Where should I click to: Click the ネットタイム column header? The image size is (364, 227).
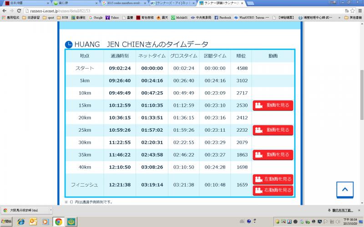[152, 56]
